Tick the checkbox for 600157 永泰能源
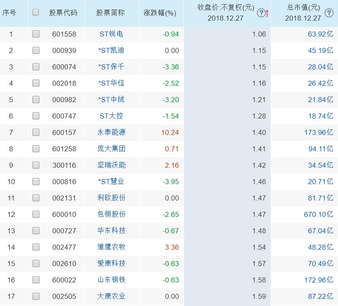338x306 pixels. [36, 132]
